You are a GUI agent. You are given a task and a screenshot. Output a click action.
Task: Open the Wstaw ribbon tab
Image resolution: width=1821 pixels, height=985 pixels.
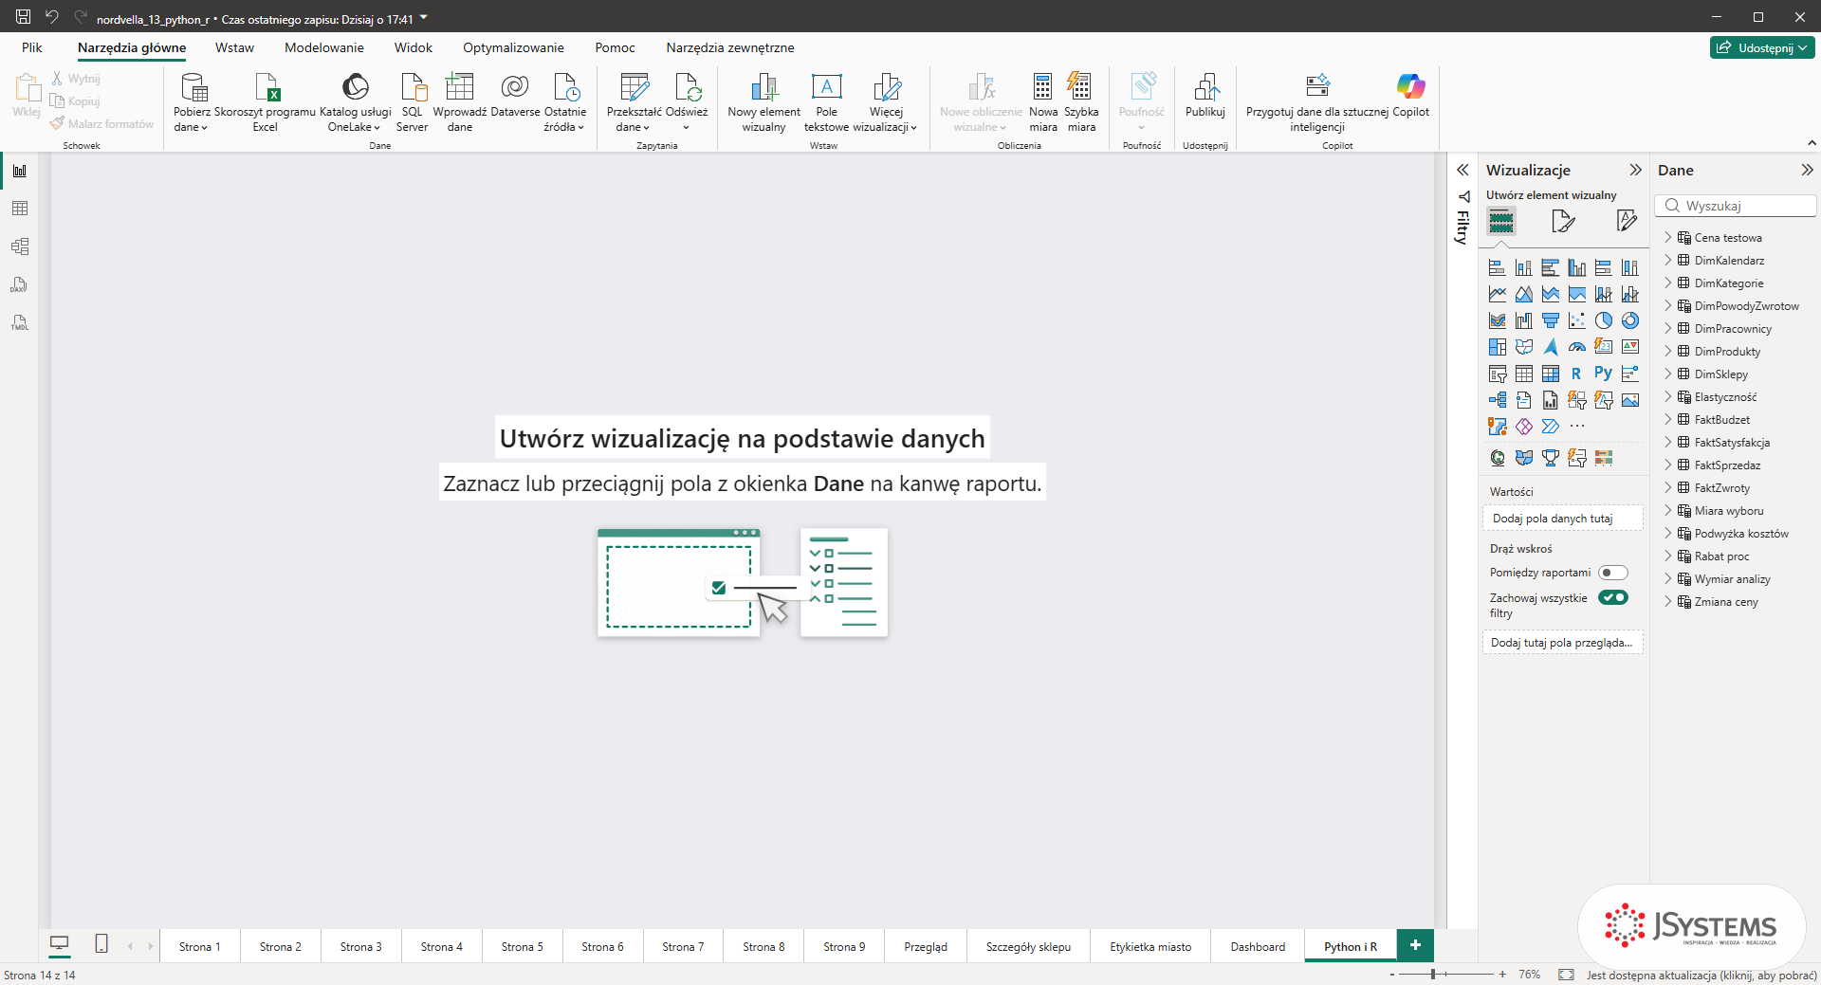(x=234, y=47)
